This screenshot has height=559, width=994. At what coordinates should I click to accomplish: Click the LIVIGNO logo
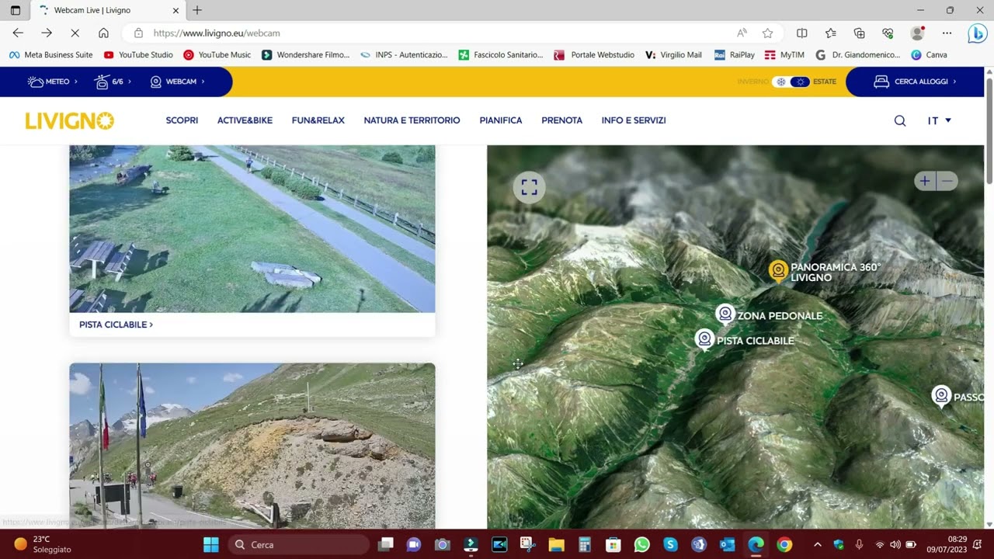[x=69, y=120]
